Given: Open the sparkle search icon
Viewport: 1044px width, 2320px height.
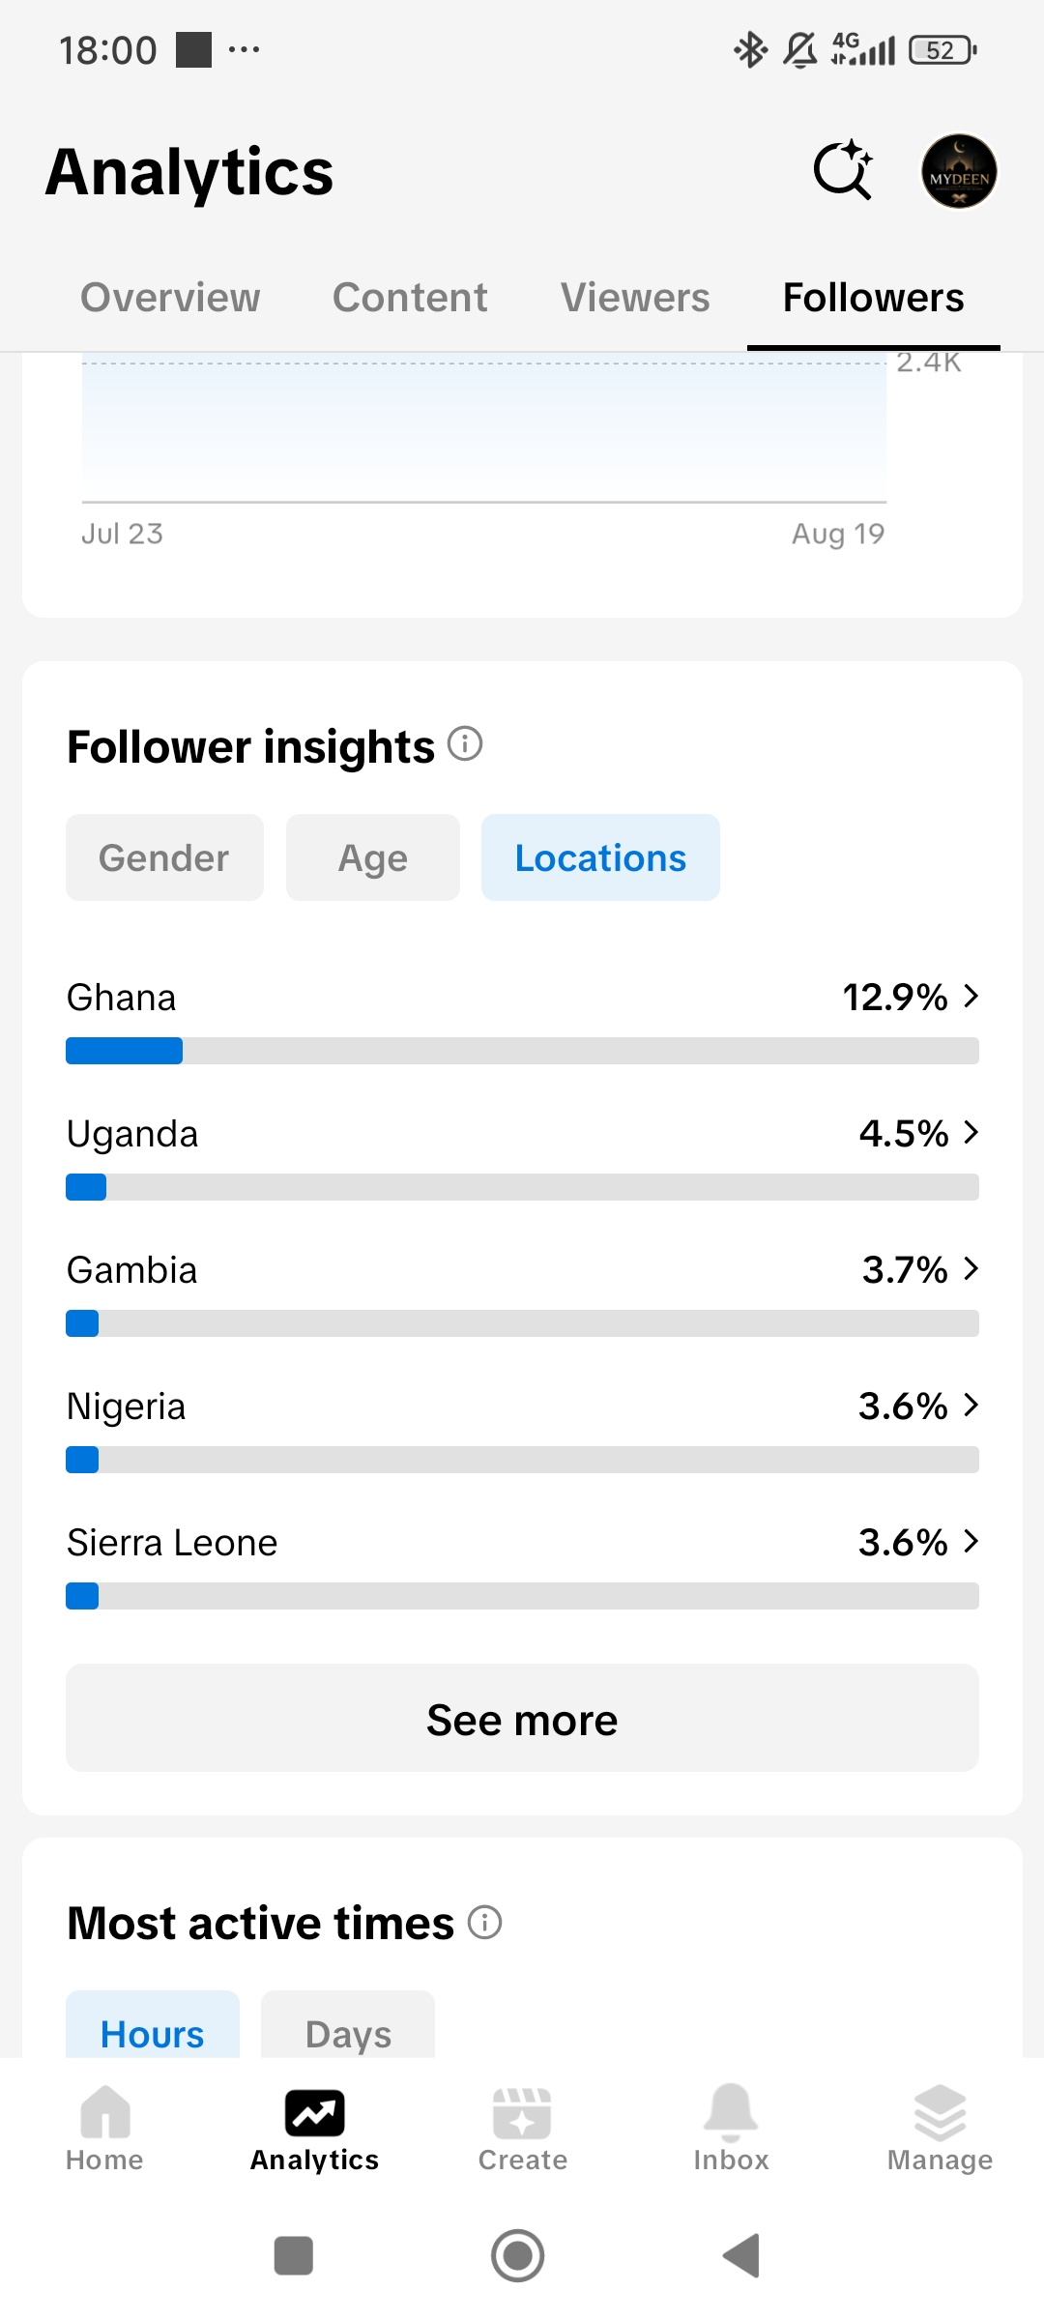Looking at the screenshot, I should (x=843, y=170).
